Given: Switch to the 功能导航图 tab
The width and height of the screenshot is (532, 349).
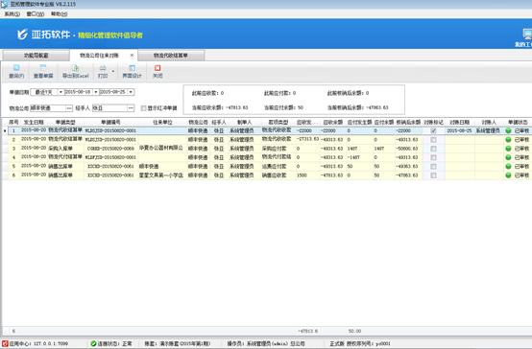Looking at the screenshot, I should coord(36,56).
